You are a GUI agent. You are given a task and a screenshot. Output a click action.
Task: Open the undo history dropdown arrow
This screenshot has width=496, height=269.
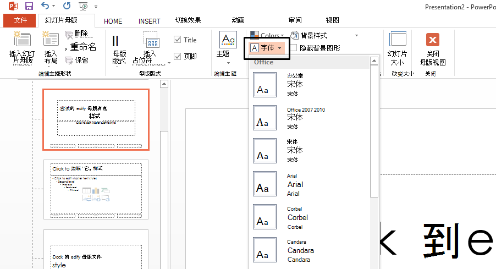tap(53, 6)
